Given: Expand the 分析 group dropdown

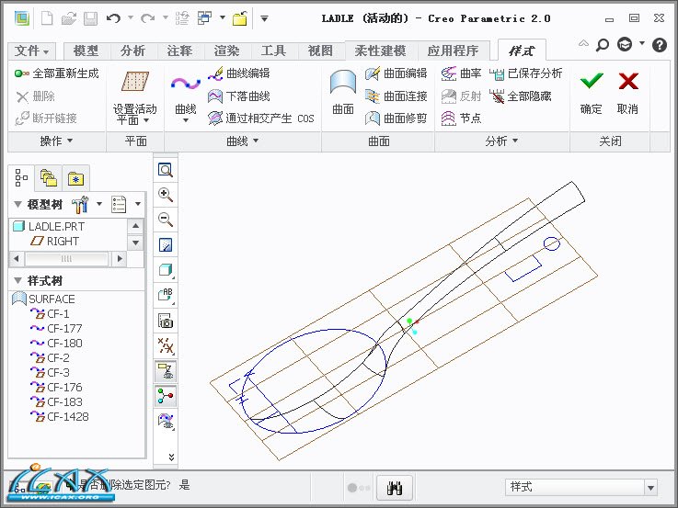Looking at the screenshot, I should [502, 141].
